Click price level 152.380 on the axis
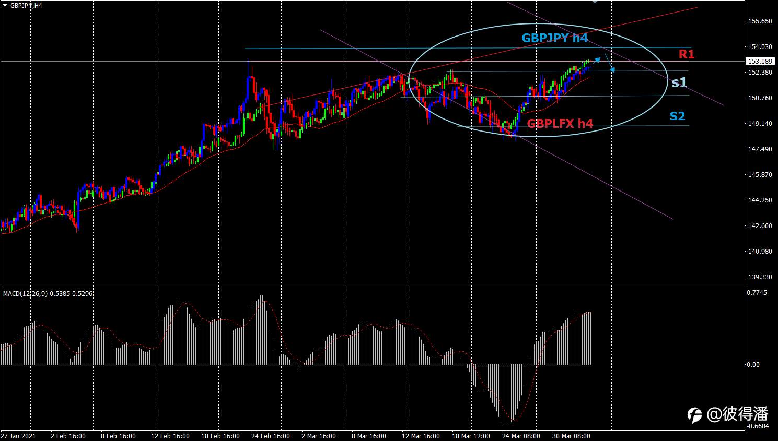Viewport: 778px width, 441px height. [x=760, y=72]
